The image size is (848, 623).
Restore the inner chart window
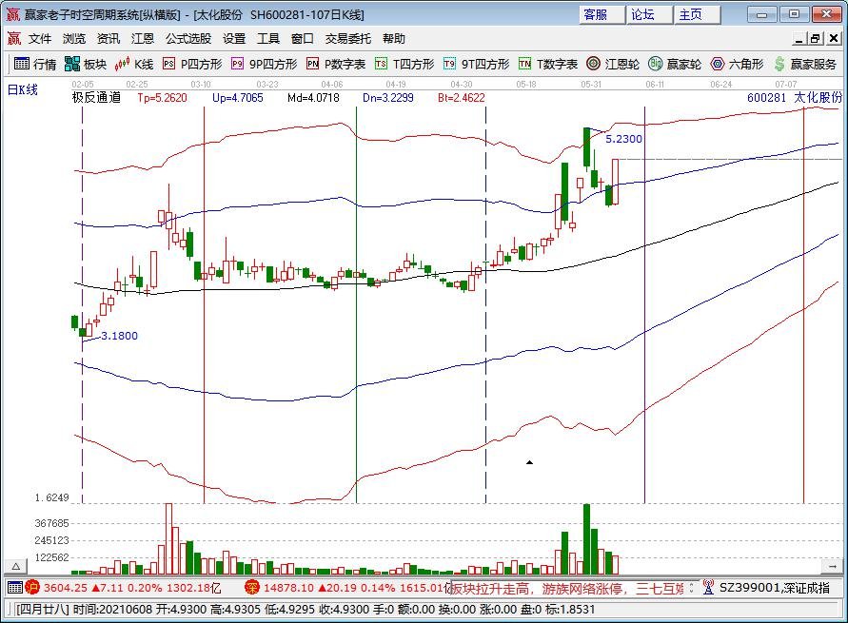tap(816, 38)
